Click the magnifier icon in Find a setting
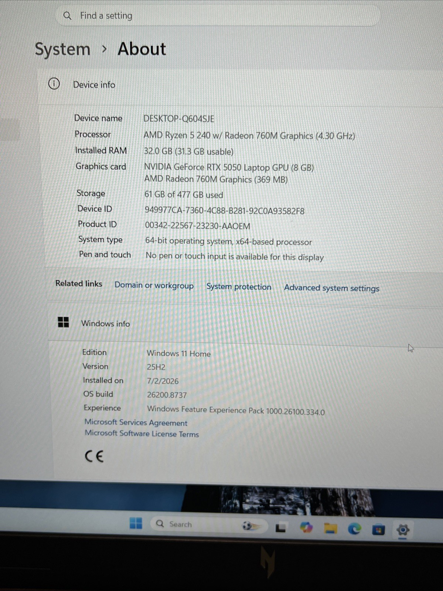Screen dimensions: 443x591 click(67, 16)
